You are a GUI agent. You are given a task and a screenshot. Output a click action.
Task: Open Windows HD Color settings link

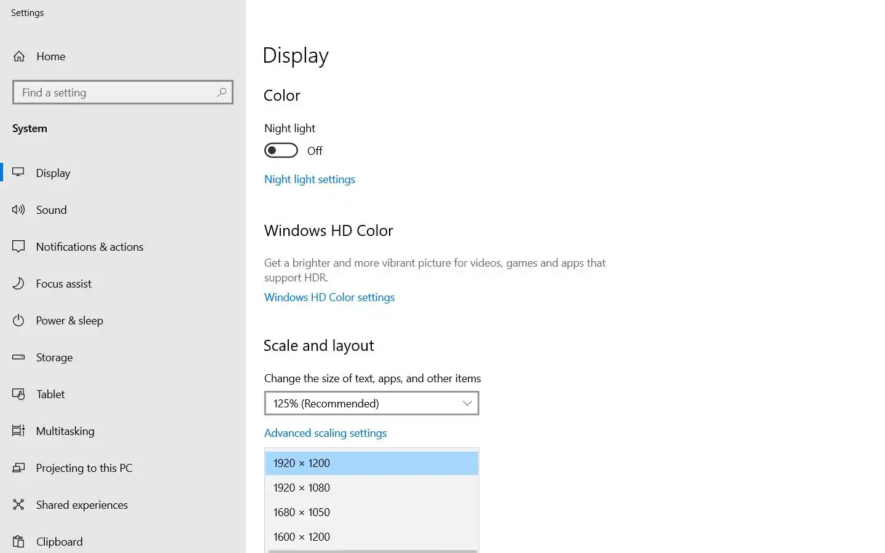[329, 297]
